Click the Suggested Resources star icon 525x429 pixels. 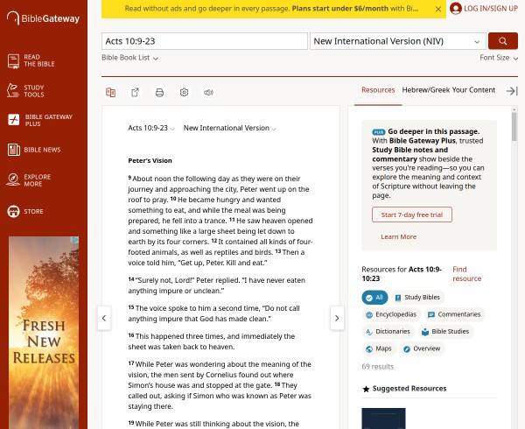[x=366, y=389]
